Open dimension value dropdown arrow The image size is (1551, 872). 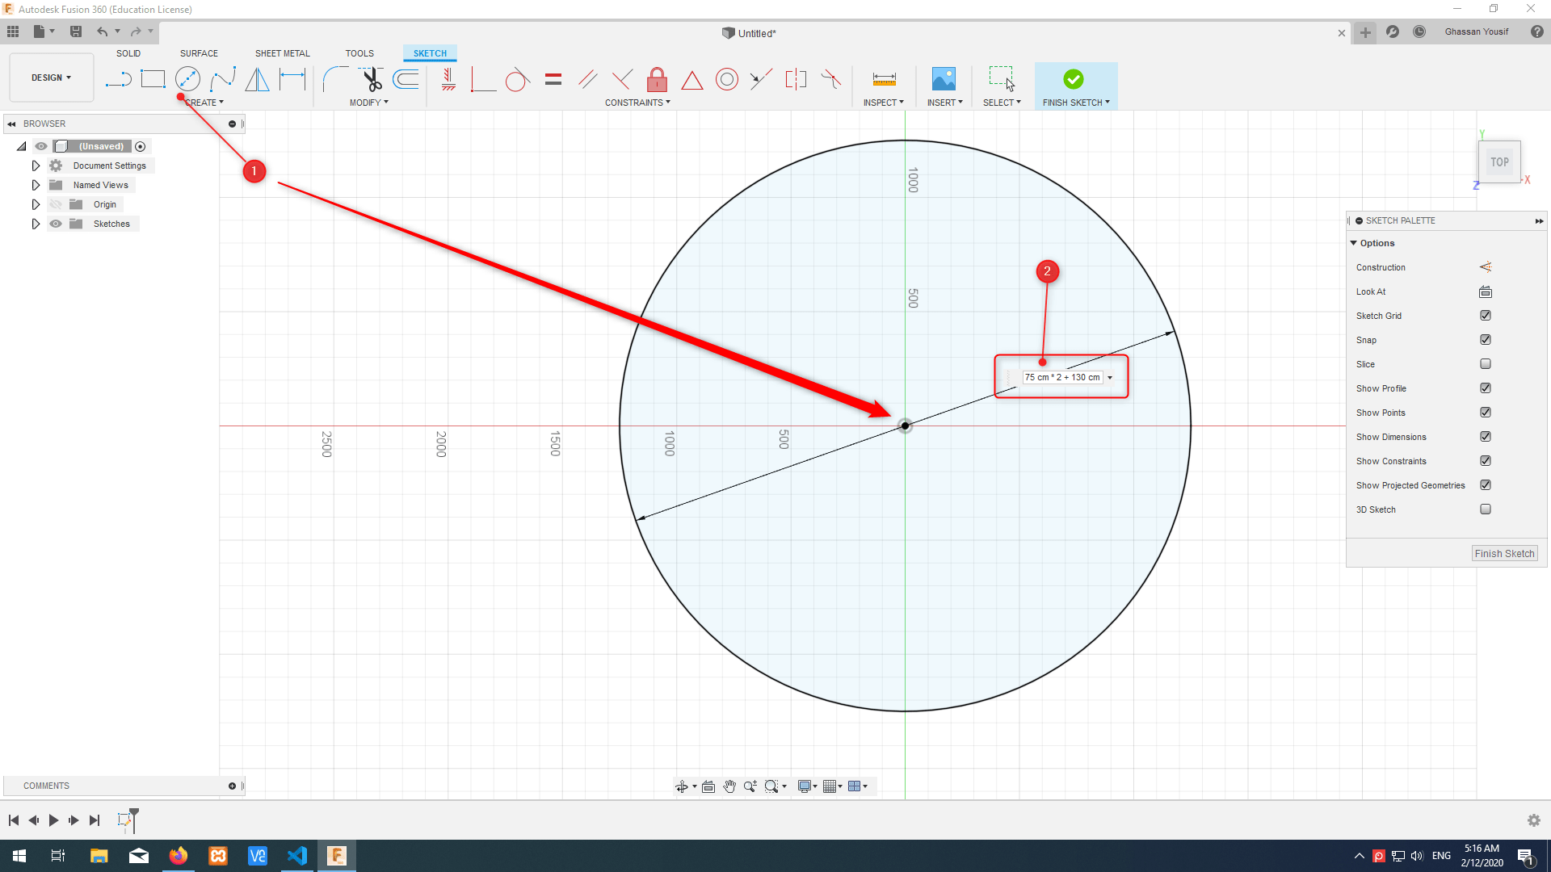tap(1110, 378)
